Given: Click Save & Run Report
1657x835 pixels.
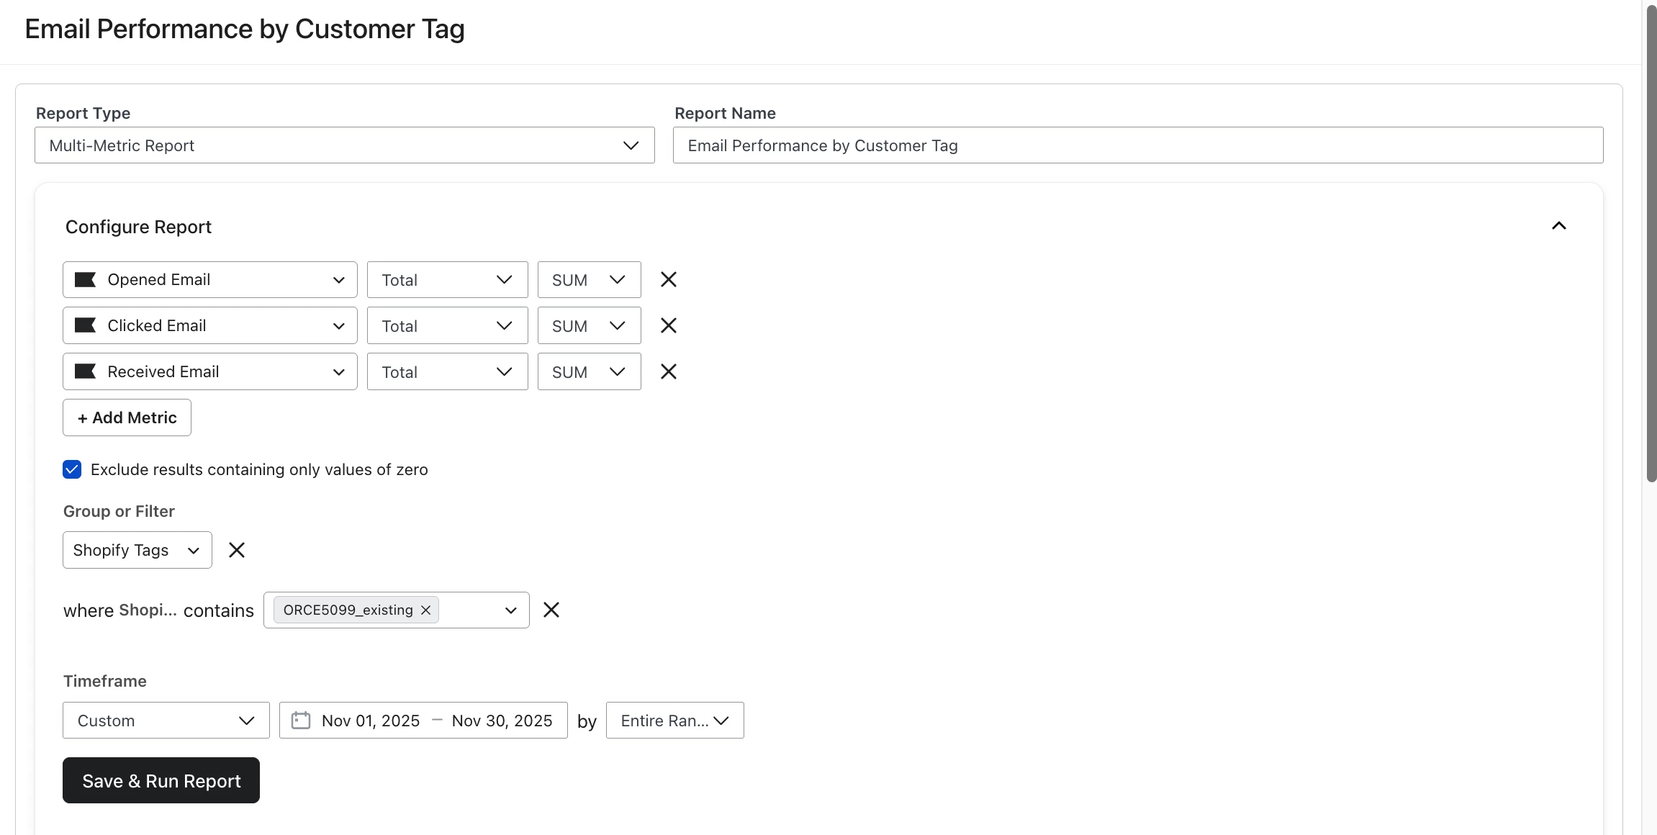Looking at the screenshot, I should click(x=161, y=780).
